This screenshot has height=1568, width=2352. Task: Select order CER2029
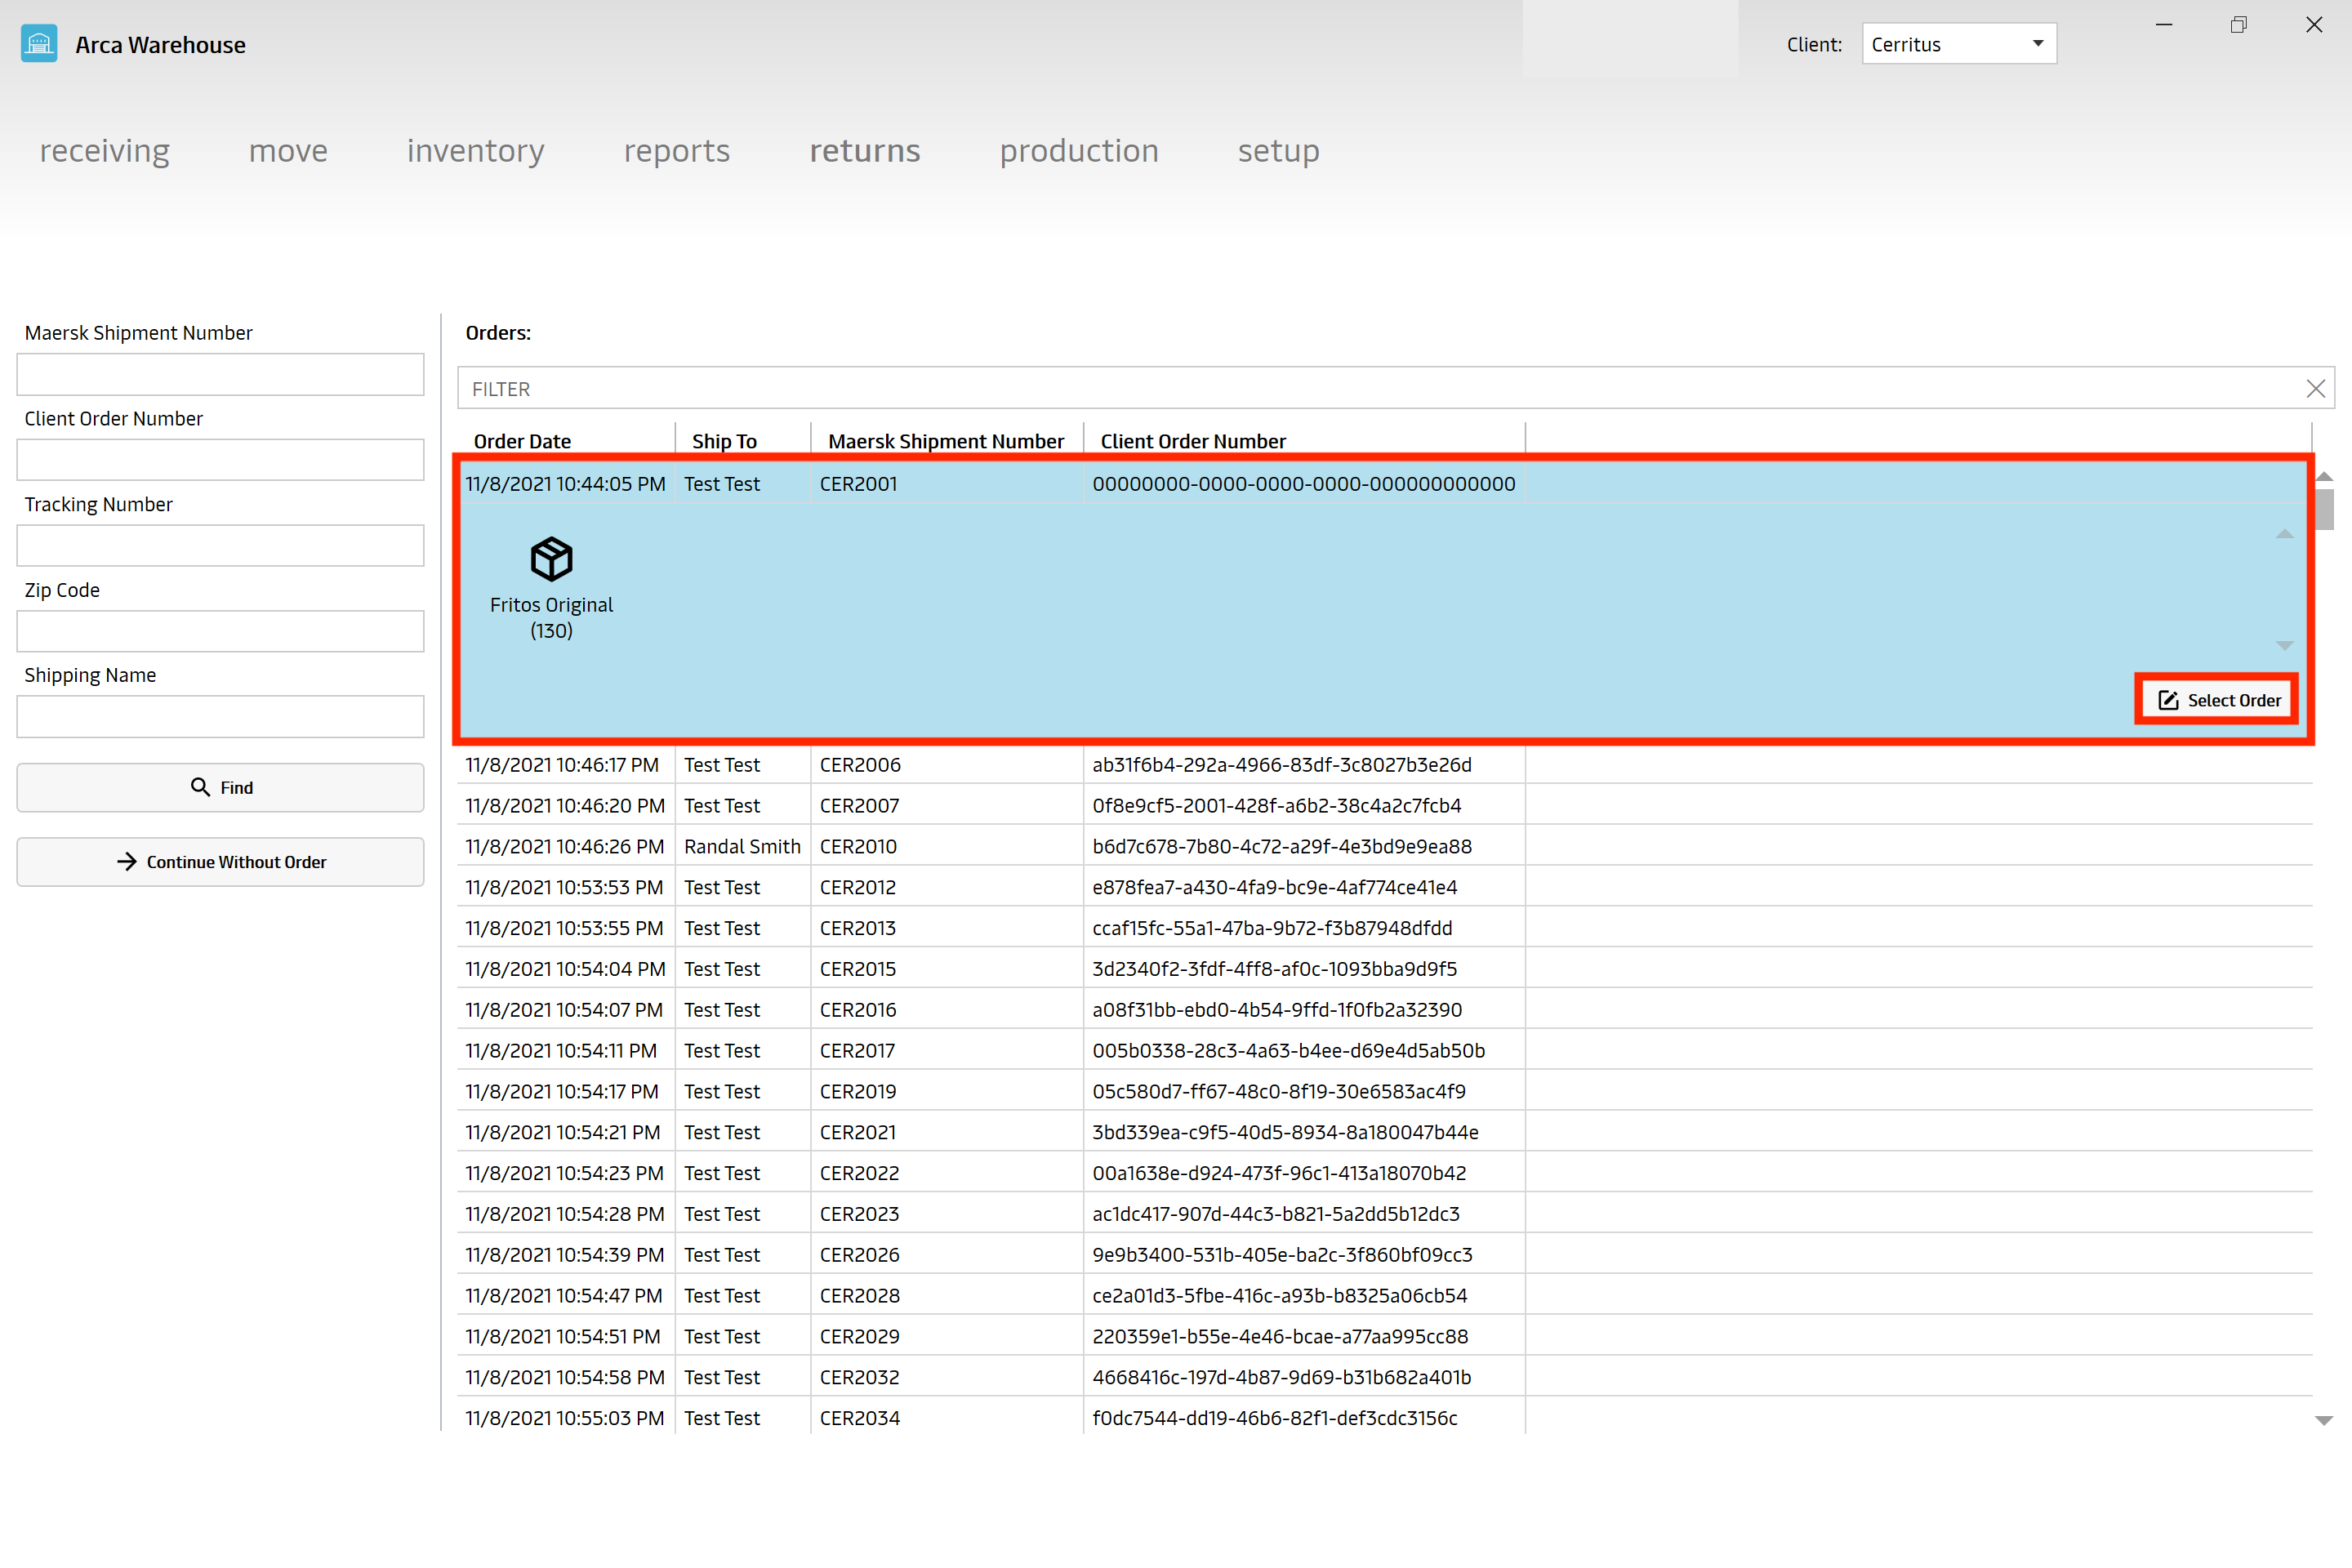tap(1384, 1337)
